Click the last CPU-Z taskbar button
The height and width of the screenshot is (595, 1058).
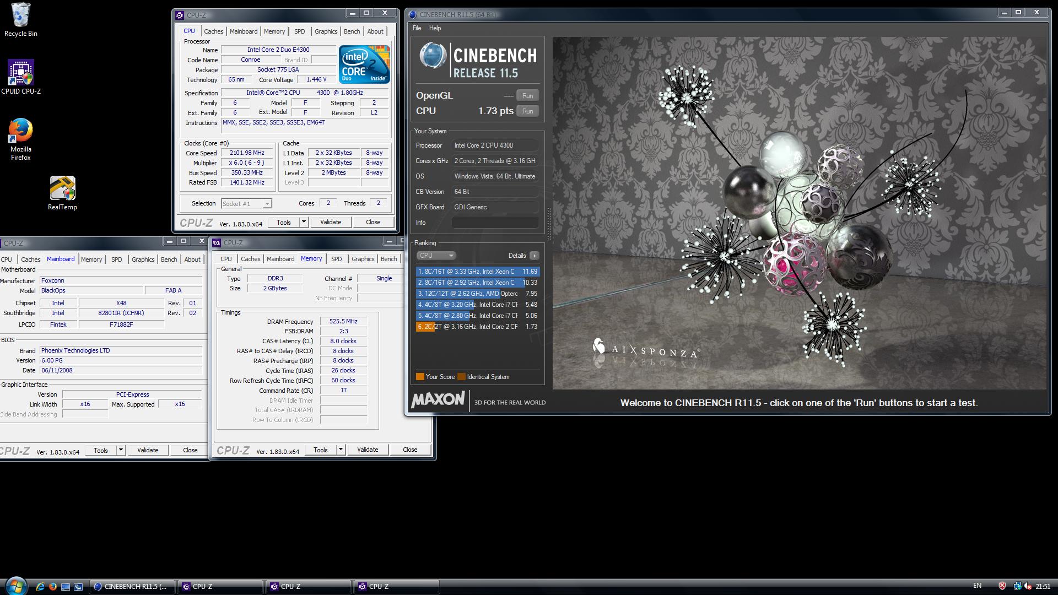point(396,587)
